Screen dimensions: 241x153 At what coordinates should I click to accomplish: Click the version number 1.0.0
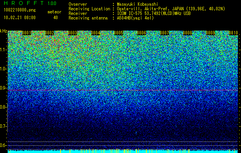tap(52, 3)
